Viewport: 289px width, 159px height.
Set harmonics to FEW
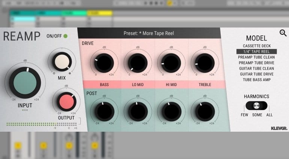point(244,115)
